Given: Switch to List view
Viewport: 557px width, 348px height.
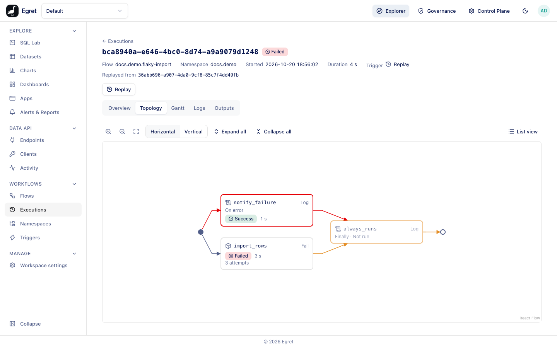Looking at the screenshot, I should click(523, 131).
